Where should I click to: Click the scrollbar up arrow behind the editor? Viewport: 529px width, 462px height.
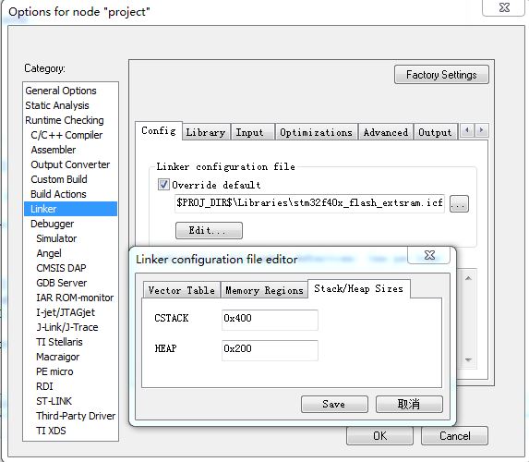468,278
